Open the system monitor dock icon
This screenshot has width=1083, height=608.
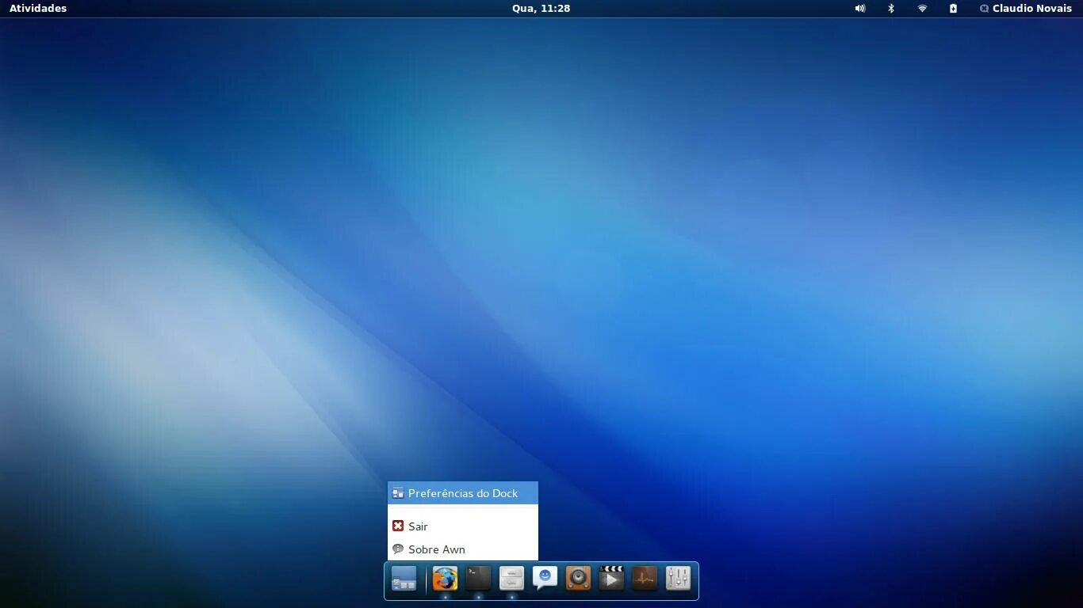pyautogui.click(x=644, y=579)
